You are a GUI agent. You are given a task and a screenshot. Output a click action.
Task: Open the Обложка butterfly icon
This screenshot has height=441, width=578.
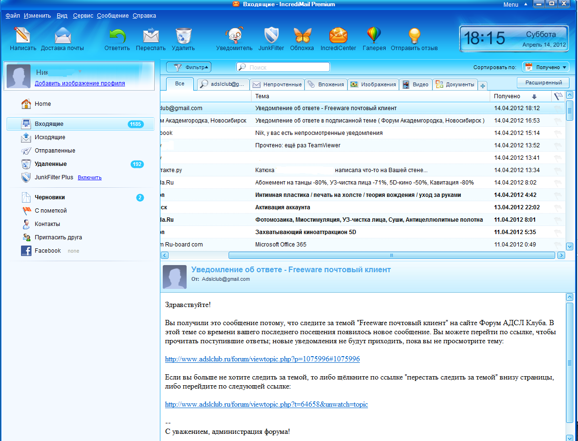tap(302, 36)
